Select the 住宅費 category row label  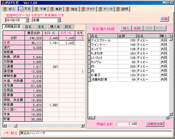[14, 86]
